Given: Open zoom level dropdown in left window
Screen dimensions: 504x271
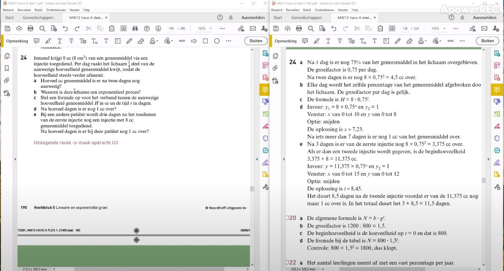Looking at the screenshot, I should [x=210, y=28].
